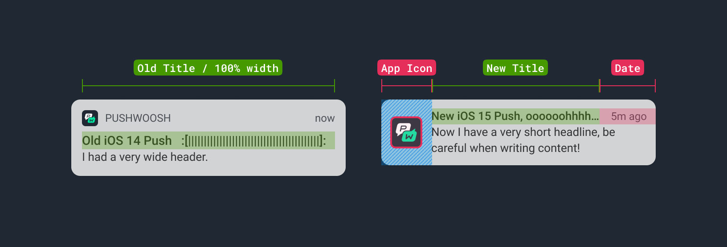The image size is (727, 247).
Task: Select the 'Old iOS 14 Push' title
Action: tap(127, 140)
